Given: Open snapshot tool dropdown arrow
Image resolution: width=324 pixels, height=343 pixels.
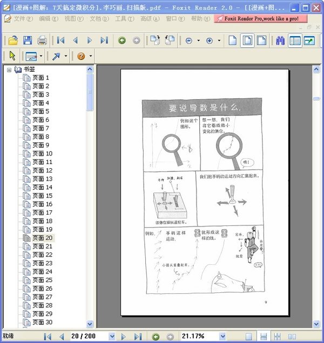Looking at the screenshot, I should 41,56.
